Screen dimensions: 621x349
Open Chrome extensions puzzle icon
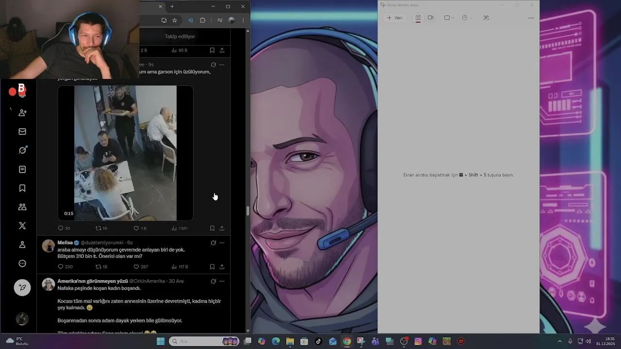(203, 20)
